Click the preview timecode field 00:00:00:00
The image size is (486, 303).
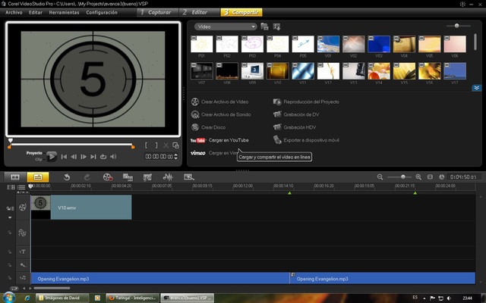159,157
